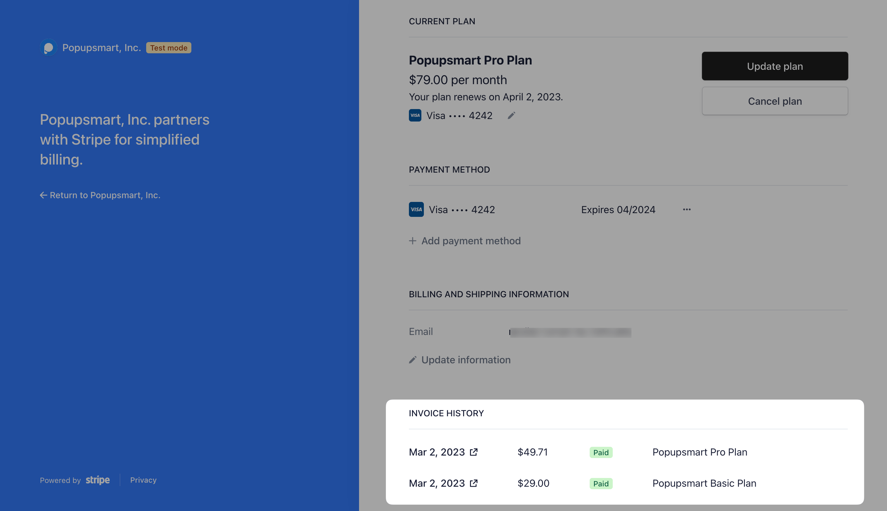Viewport: 887px width, 511px height.
Task: Click the Popupsmart logo icon
Action: (x=48, y=47)
